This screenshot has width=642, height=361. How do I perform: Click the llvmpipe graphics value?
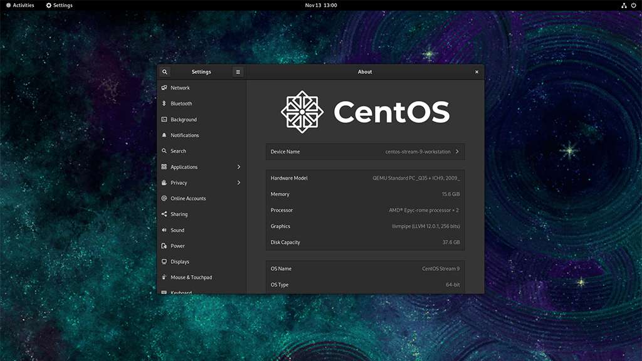tap(426, 226)
